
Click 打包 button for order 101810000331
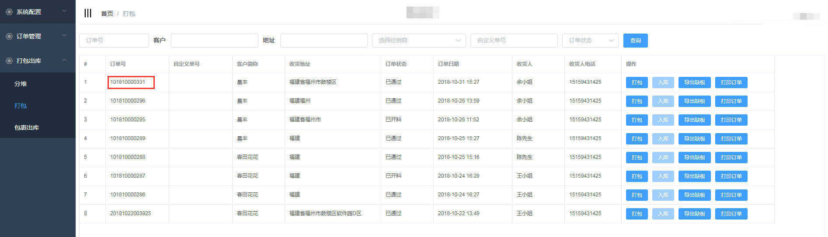(637, 82)
